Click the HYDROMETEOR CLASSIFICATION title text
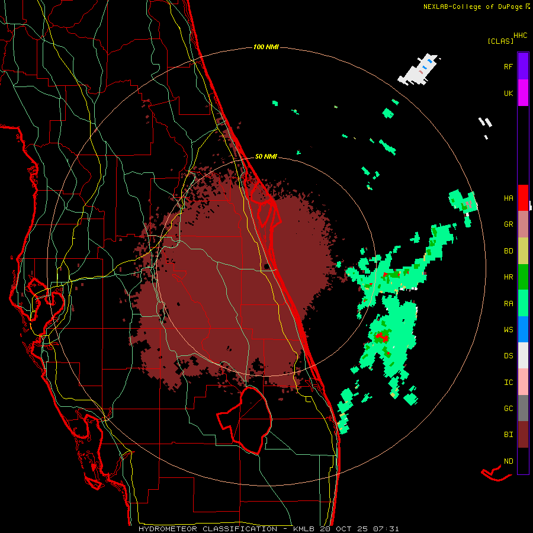The width and height of the screenshot is (533, 533). pos(208,529)
